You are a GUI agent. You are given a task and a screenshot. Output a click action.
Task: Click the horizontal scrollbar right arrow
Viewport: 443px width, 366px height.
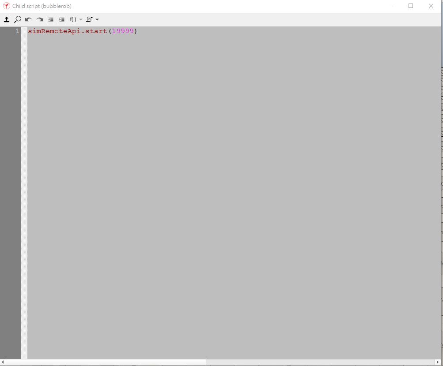pyautogui.click(x=438, y=362)
